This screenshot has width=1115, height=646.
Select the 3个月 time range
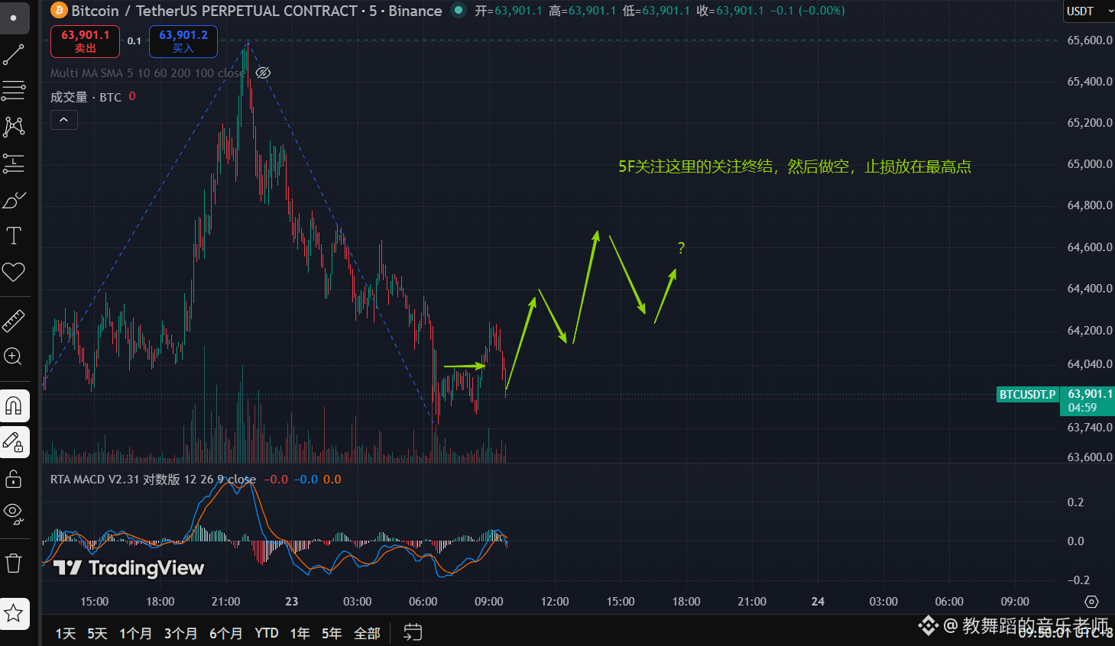click(180, 633)
